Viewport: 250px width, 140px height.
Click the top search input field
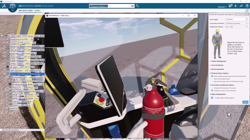pos(119,6)
